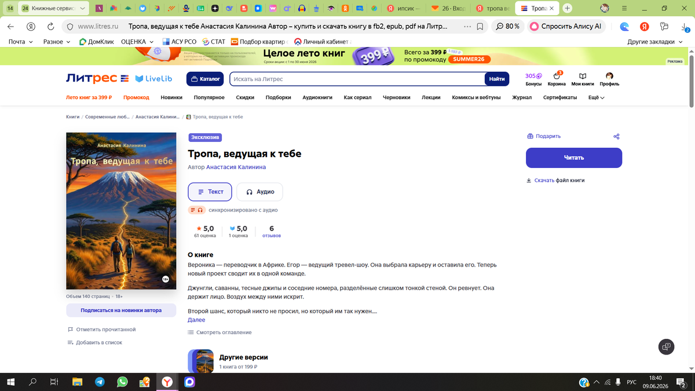Open Yandex home button in toolbar

(x=31, y=27)
